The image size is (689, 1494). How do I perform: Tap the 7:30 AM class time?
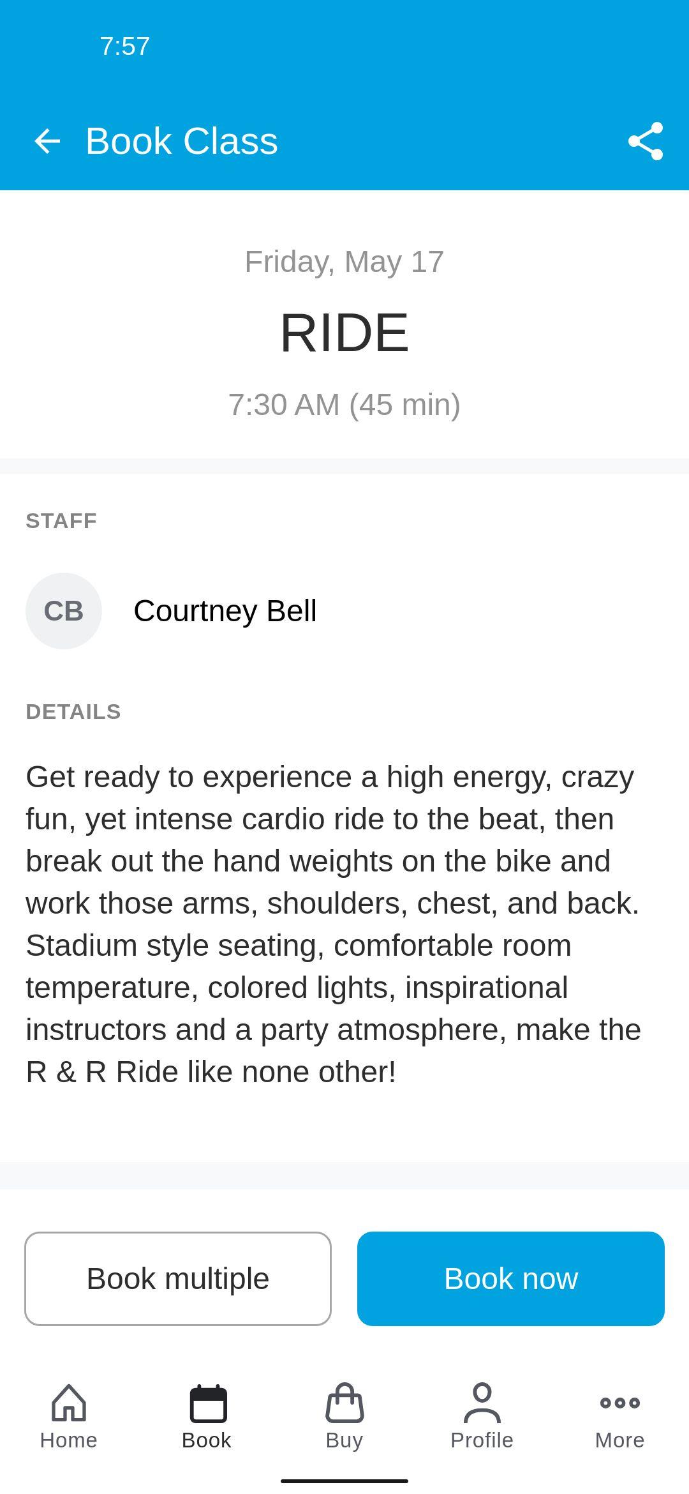pyautogui.click(x=344, y=405)
